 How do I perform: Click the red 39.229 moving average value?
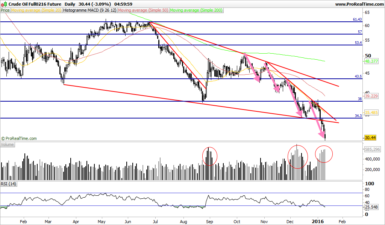click(371, 96)
